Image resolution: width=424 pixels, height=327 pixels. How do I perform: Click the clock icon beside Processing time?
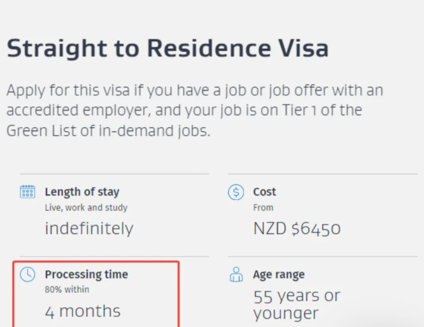tap(27, 275)
